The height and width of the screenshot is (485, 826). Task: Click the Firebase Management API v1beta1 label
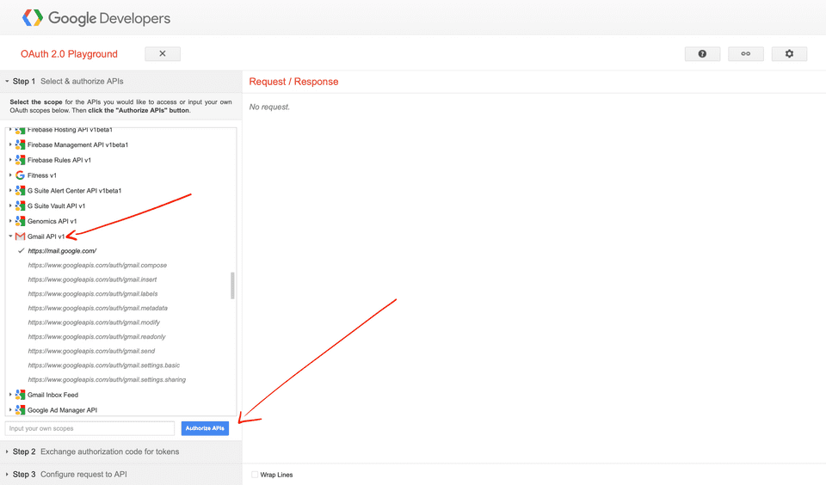click(x=77, y=144)
